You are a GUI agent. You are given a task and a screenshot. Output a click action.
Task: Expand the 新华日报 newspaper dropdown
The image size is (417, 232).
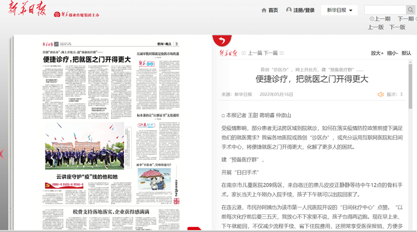339,10
